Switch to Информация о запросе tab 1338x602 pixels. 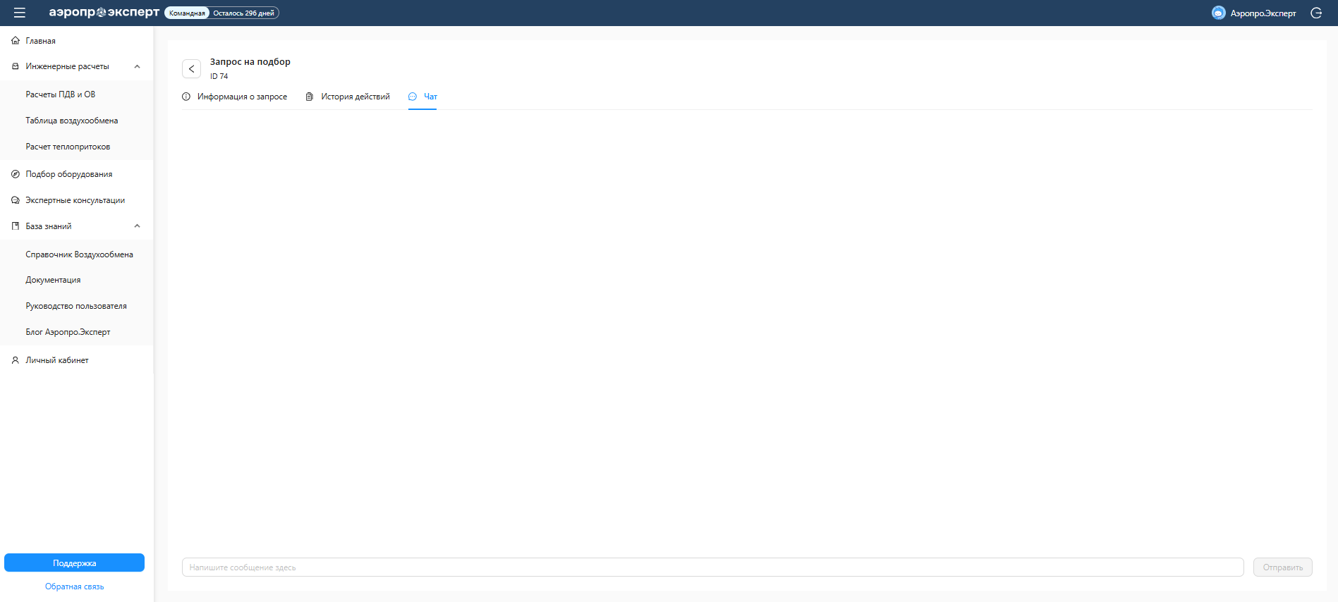click(x=235, y=97)
